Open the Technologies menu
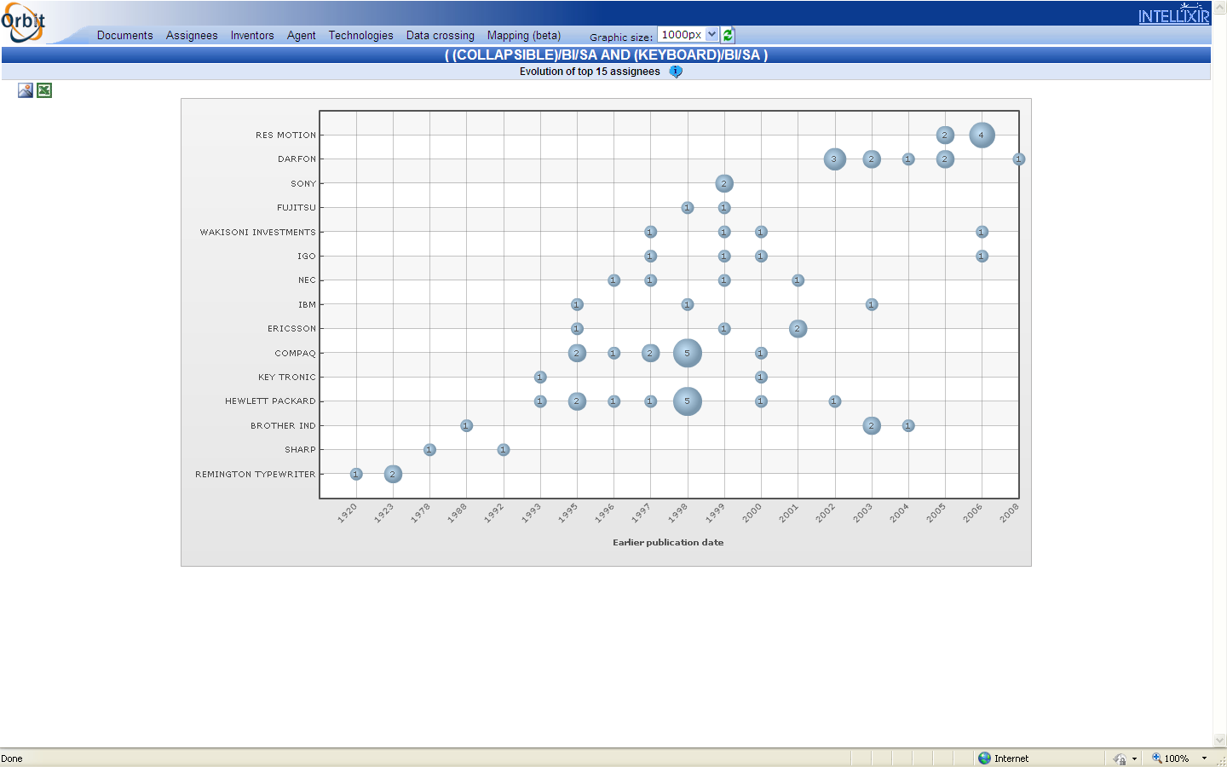This screenshot has height=767, width=1227. [361, 36]
